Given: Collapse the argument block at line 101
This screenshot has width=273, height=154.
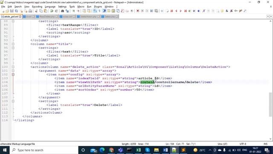Looking at the screenshot, I should click(13, 71).
